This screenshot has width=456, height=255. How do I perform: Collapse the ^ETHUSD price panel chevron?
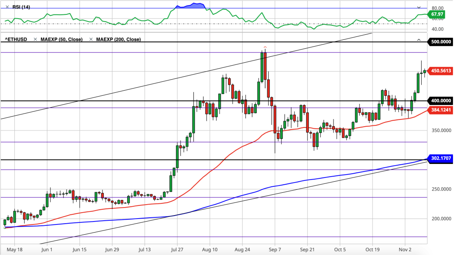419,39
